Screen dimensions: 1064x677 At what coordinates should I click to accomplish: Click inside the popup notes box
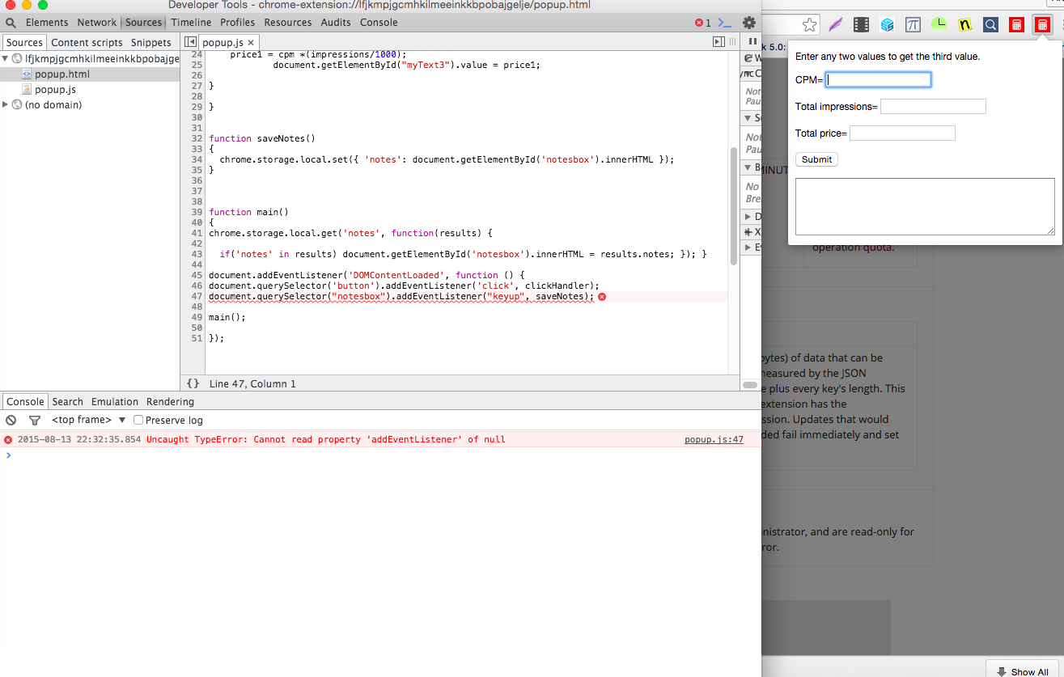point(925,207)
